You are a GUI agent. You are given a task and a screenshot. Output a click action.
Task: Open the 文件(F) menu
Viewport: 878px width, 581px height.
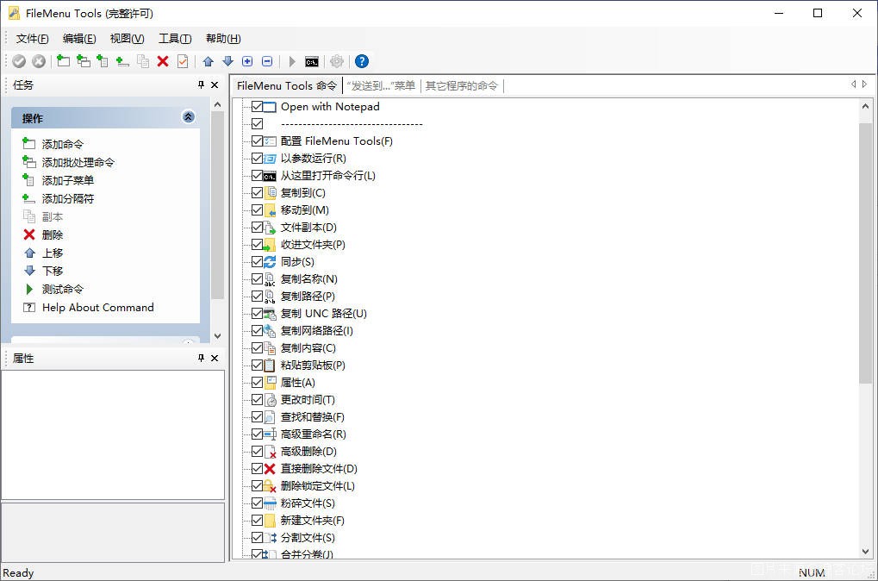click(x=32, y=39)
